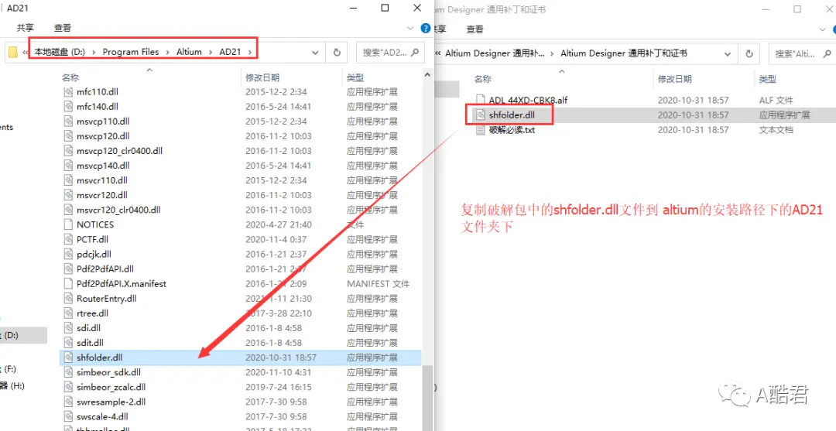Sort by 名称 column in patch window
Screen dimensions: 836x431
coord(482,79)
